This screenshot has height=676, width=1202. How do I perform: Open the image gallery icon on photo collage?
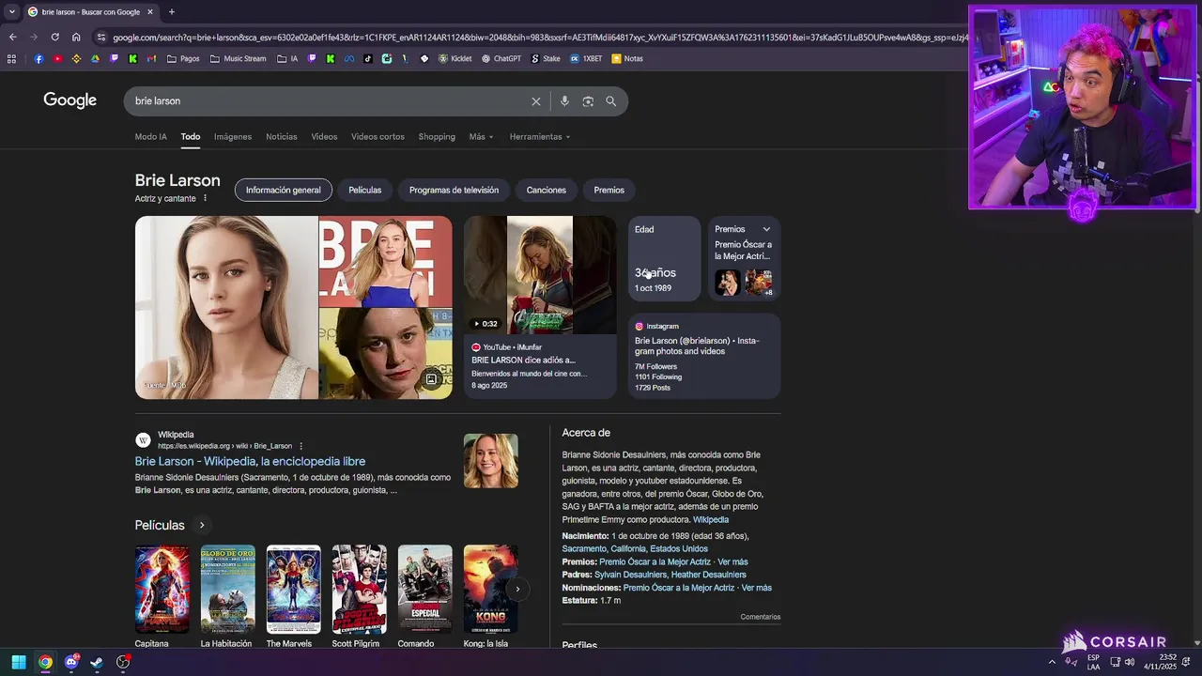click(x=431, y=379)
